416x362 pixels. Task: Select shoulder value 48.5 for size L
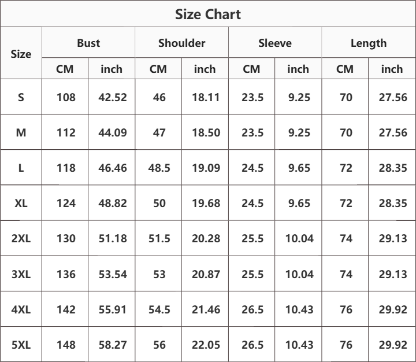coord(159,168)
